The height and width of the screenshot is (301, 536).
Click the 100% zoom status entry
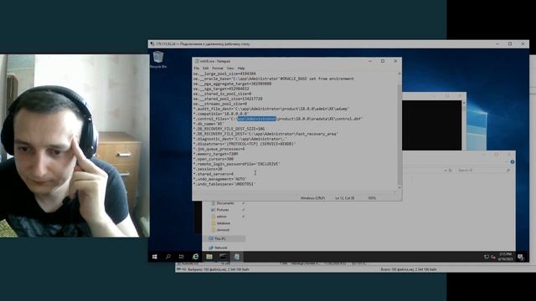click(x=372, y=198)
